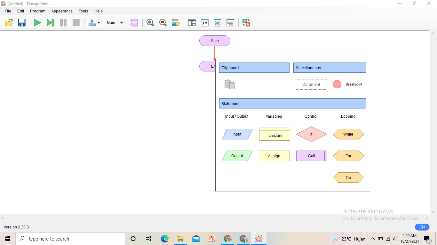Open the Tools menu
This screenshot has width=437, height=245.
(83, 11)
